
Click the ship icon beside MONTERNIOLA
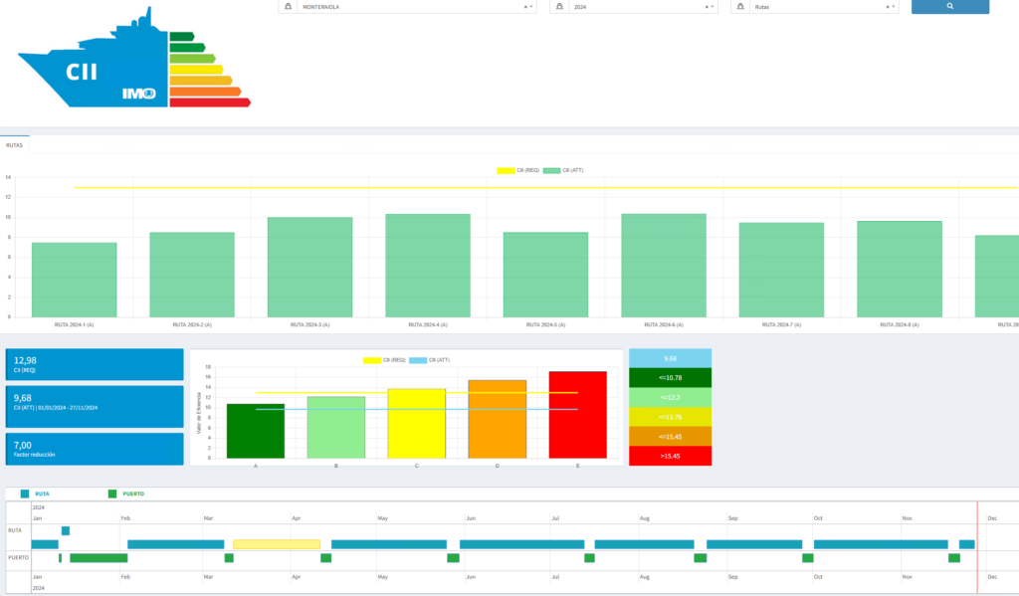(288, 6)
